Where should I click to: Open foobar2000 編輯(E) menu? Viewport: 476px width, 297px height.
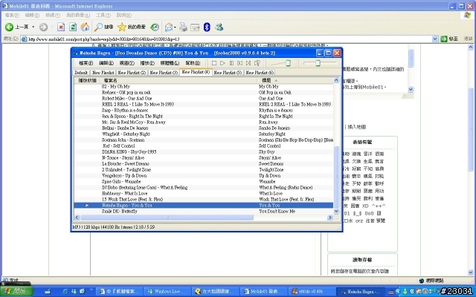tap(106, 63)
